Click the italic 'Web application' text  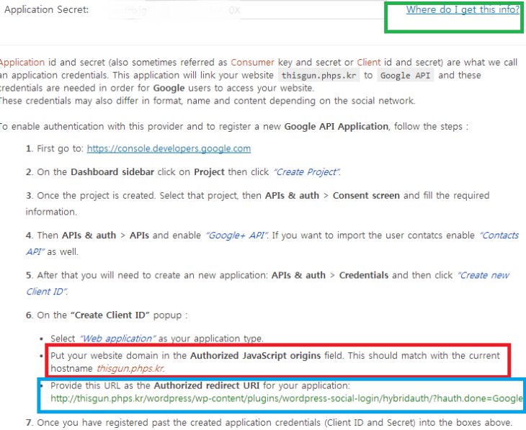[117, 339]
